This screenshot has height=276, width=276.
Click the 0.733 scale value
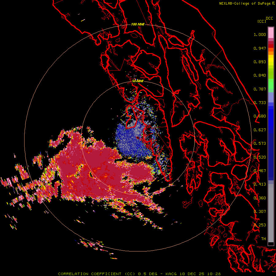point(260,103)
